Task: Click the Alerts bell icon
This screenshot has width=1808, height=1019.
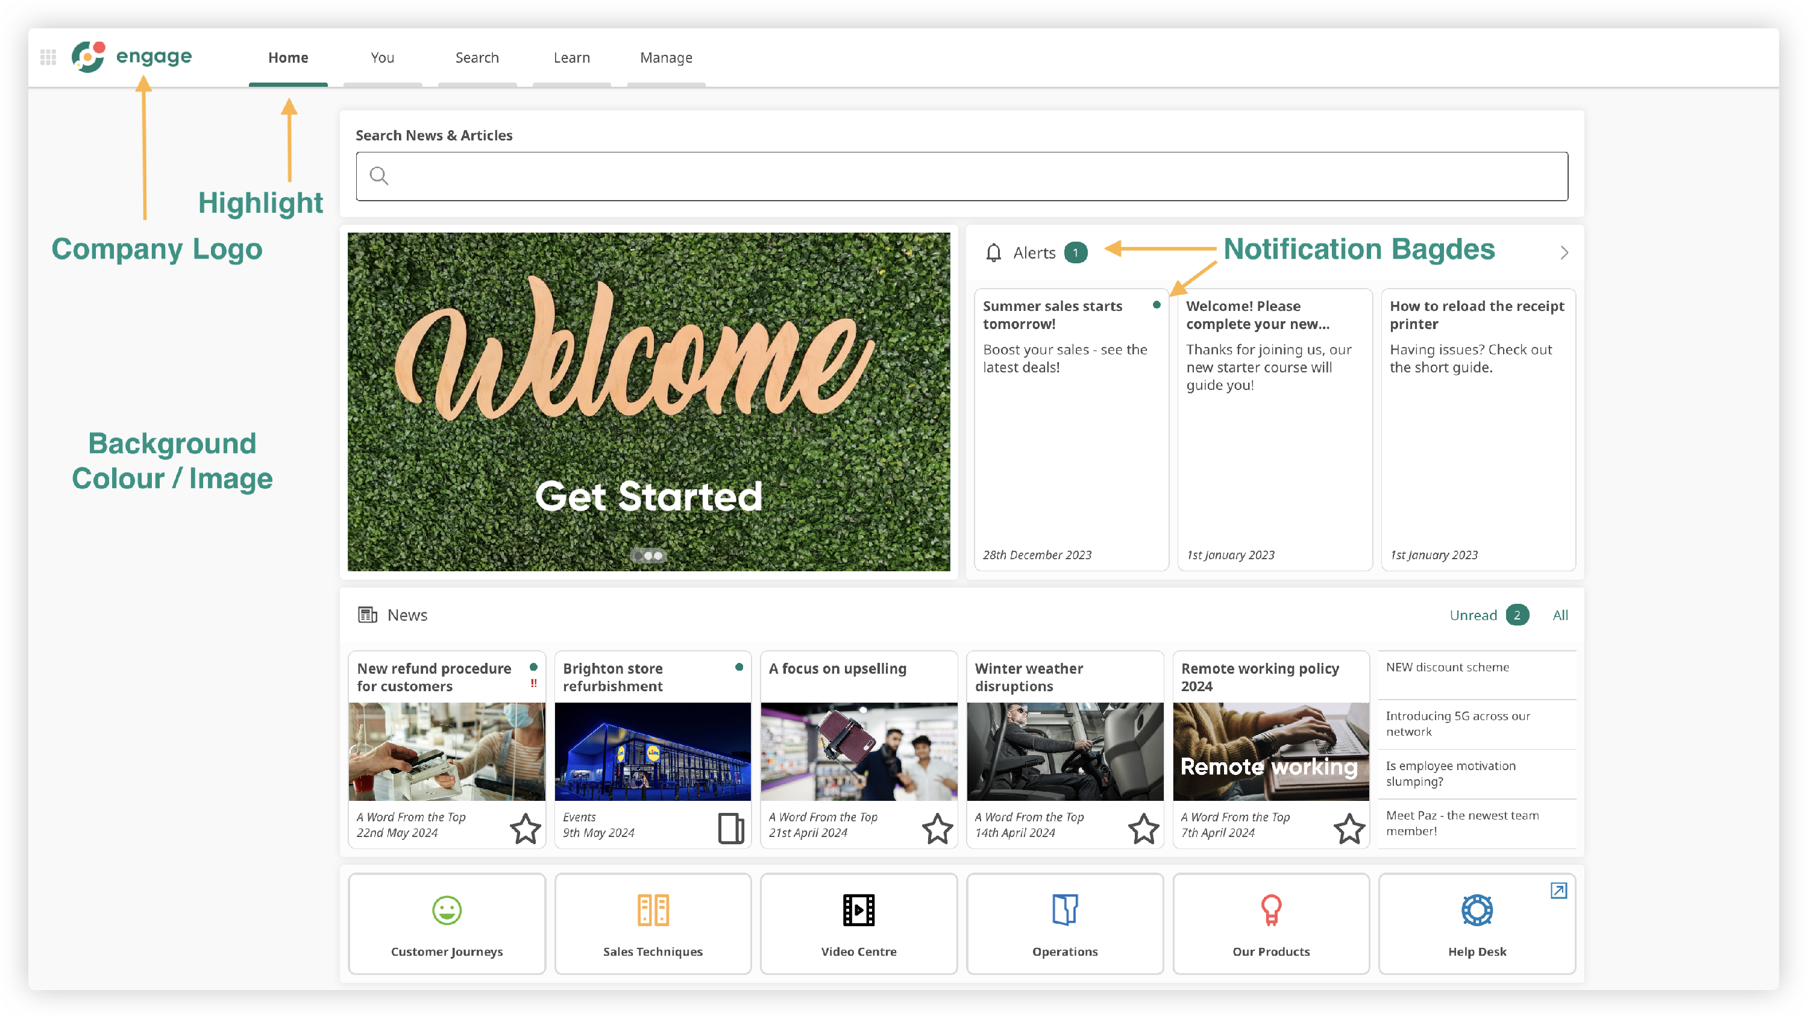Action: [993, 252]
